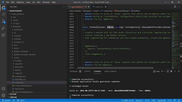Image resolution: width=182 pixels, height=102 pixels.
Task: Click the editor horizontal scrollbar
Action: [x=115, y=68]
